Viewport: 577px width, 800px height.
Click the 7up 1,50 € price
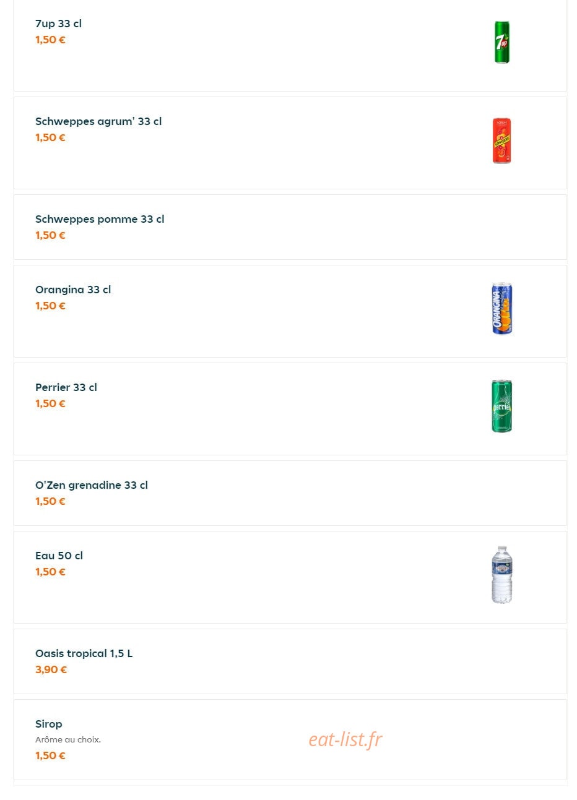click(x=50, y=40)
